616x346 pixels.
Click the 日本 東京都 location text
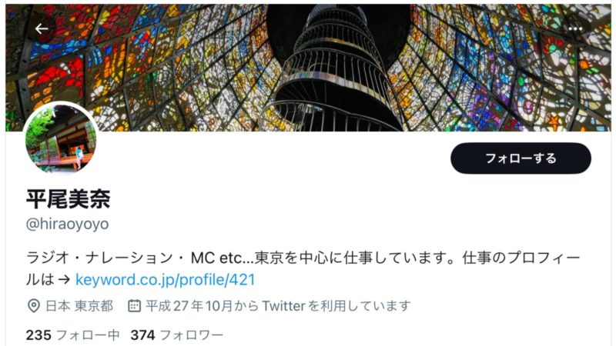coord(79,306)
